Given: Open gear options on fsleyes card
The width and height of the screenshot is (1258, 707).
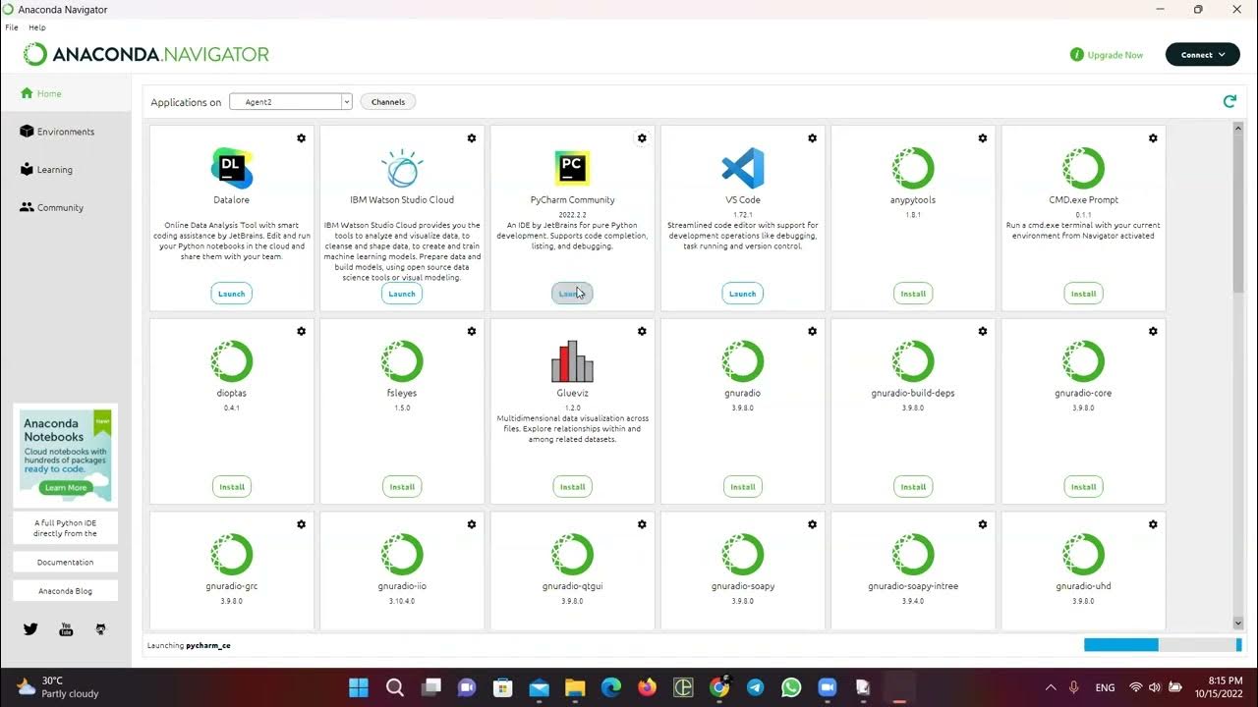Looking at the screenshot, I should coord(472,332).
